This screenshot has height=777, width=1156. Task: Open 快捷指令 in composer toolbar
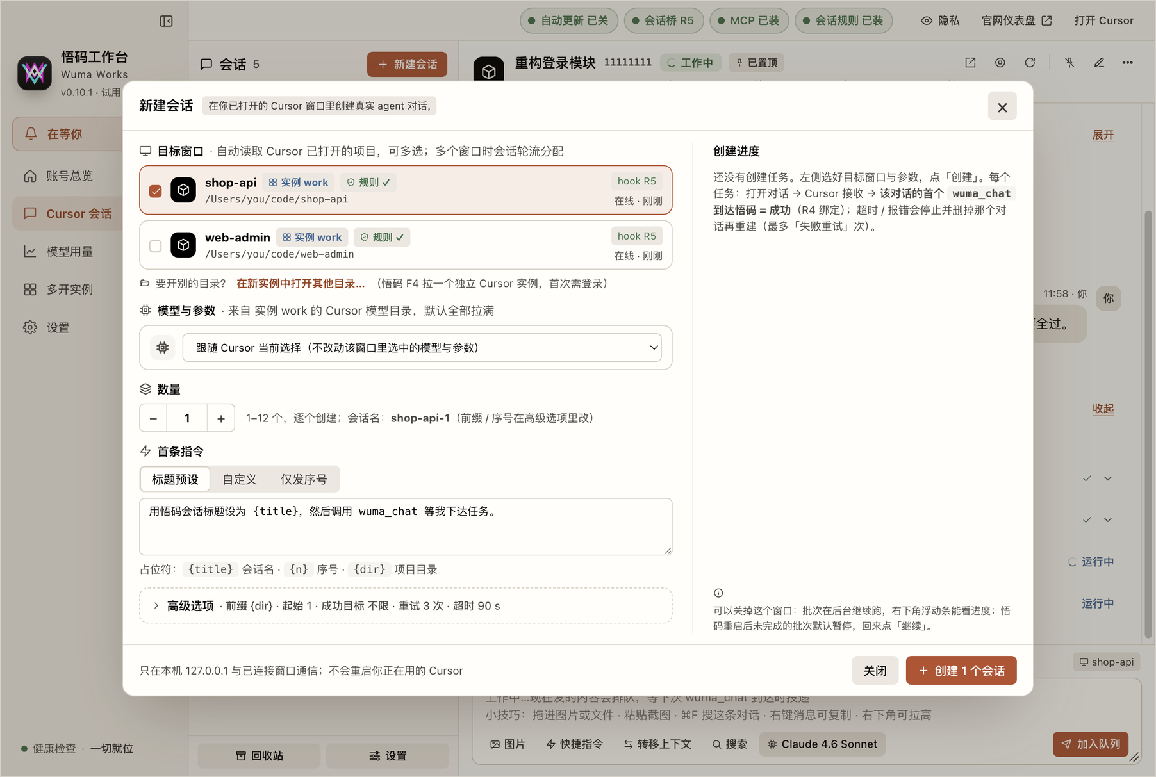point(575,744)
